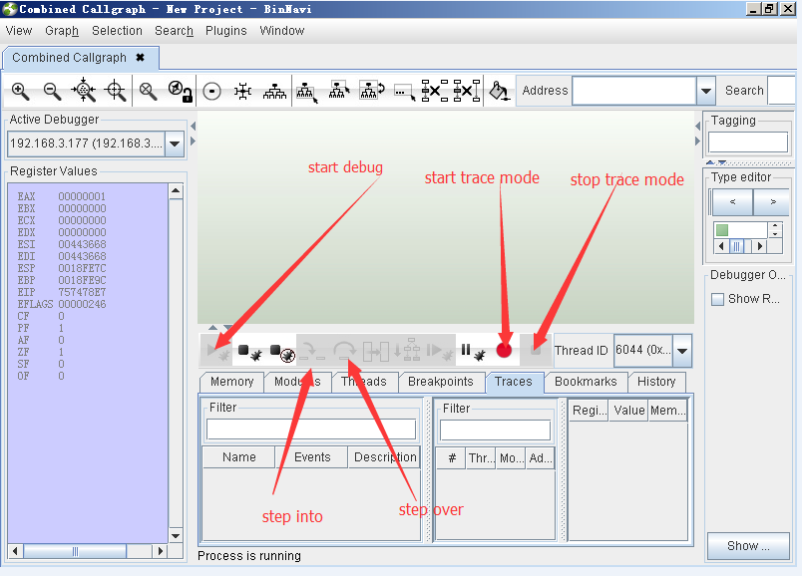Click the second delete-nodes X icon
This screenshot has width=802, height=576.
pyautogui.click(x=467, y=91)
